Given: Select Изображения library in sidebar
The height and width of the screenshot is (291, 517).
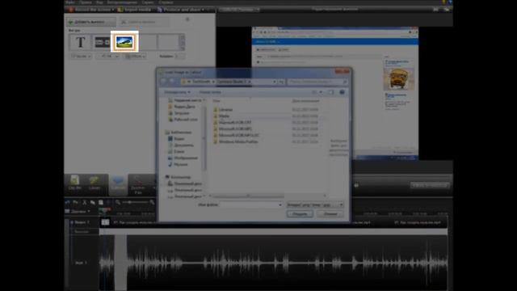Looking at the screenshot, I should pos(183,158).
